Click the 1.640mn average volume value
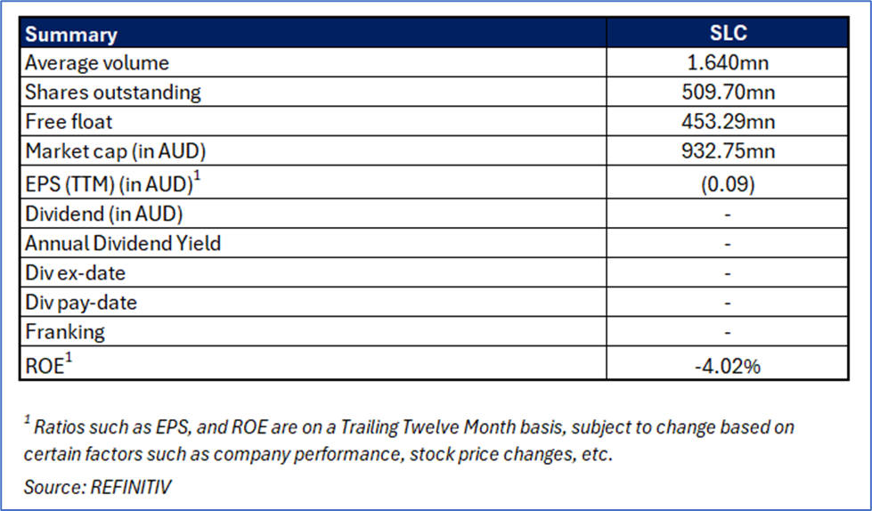The width and height of the screenshot is (872, 511). pos(728,63)
